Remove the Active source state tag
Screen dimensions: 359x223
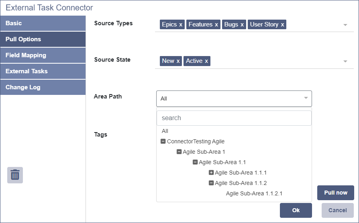[x=206, y=61]
